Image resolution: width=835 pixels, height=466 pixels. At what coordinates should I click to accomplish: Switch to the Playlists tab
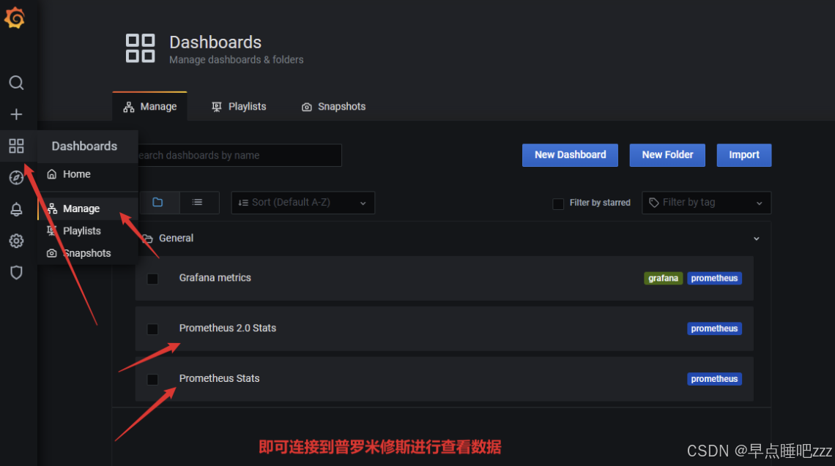(239, 106)
